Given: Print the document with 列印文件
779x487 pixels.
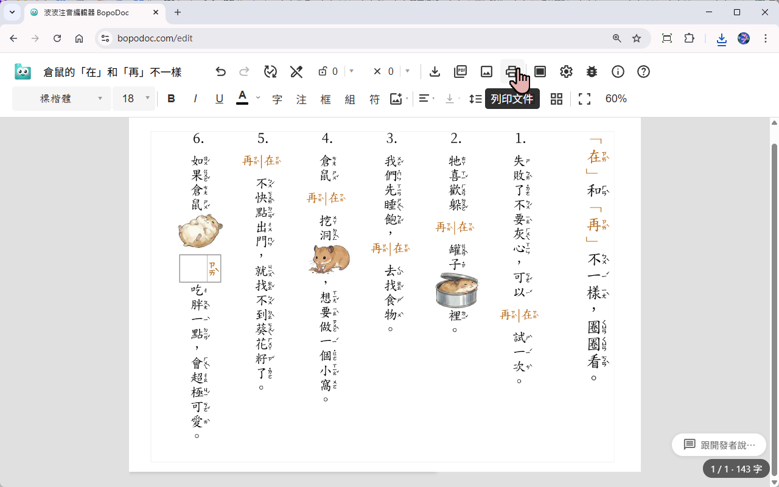Looking at the screenshot, I should point(511,71).
